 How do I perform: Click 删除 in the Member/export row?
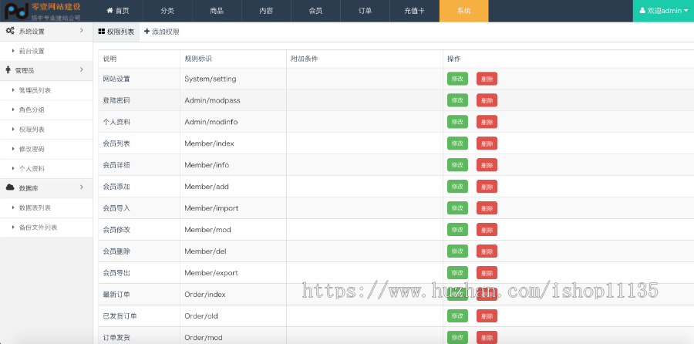click(487, 273)
